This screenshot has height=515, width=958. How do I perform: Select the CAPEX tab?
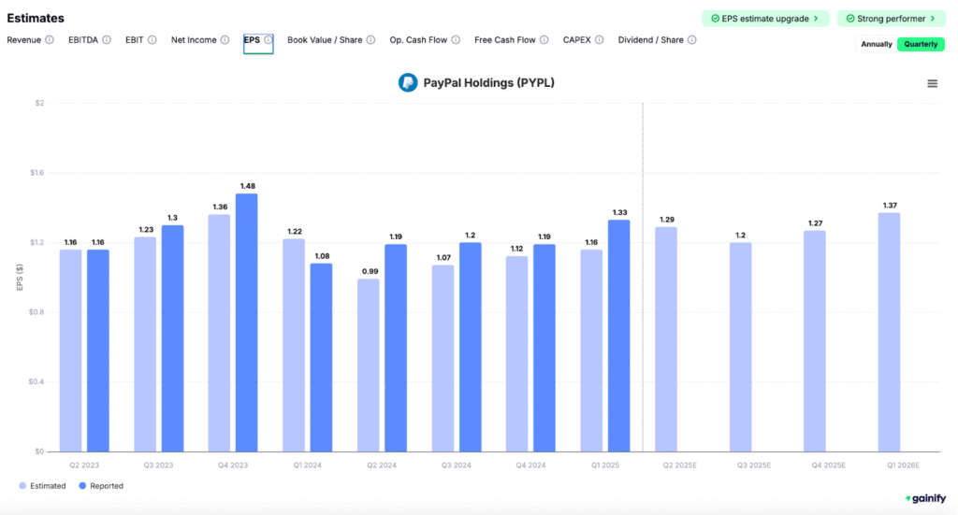[576, 40]
